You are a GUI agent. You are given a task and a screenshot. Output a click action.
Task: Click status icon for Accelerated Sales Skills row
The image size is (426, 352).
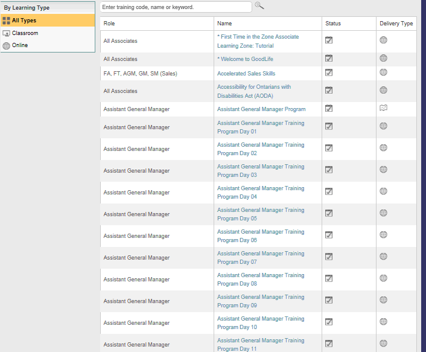pyautogui.click(x=329, y=72)
